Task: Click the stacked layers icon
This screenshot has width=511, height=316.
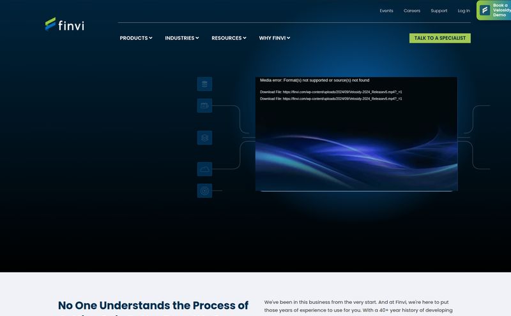Action: (x=204, y=138)
